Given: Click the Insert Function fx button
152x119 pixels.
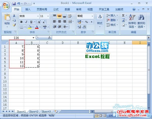Looking at the screenshot, I should click(49, 38).
